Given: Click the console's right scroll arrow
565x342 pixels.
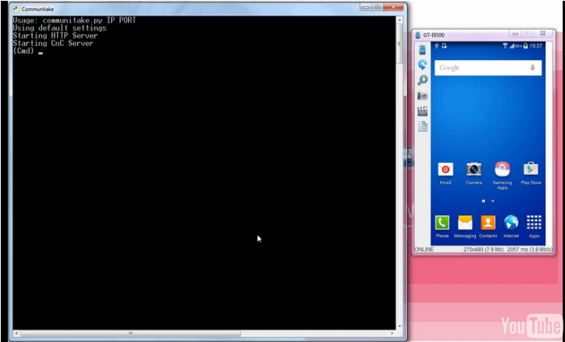Looking at the screenshot, I should [394, 333].
